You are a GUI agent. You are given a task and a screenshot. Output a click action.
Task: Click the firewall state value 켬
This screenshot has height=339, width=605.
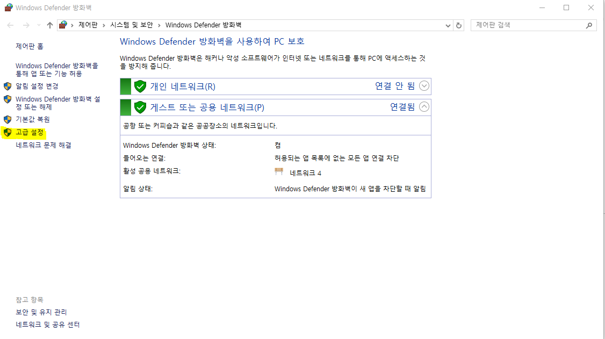278,146
